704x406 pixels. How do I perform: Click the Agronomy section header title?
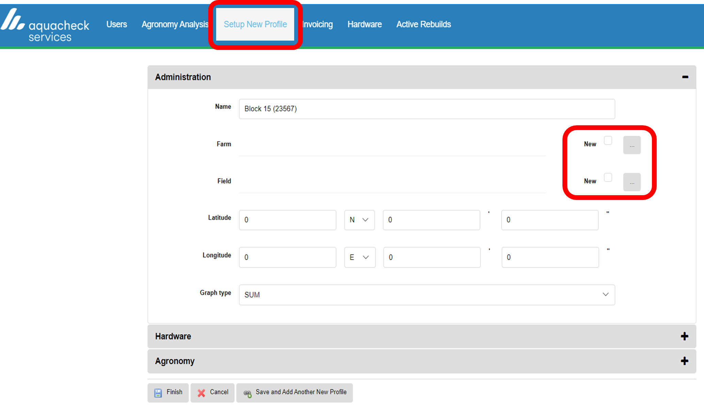[175, 361]
